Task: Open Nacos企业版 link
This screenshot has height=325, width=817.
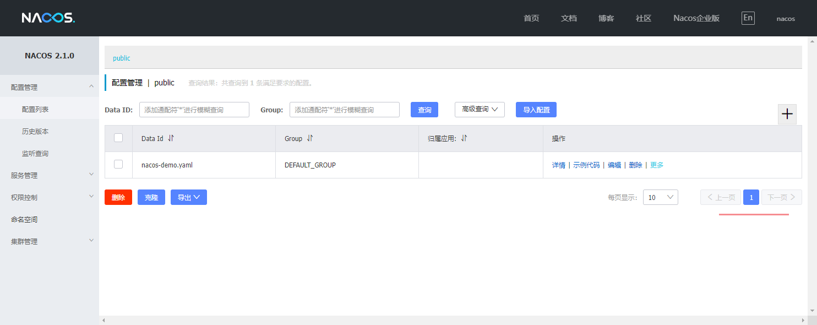Action: point(696,18)
